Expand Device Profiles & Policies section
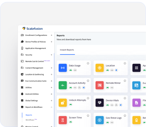This screenshot has width=146, height=127. click(x=51, y=42)
